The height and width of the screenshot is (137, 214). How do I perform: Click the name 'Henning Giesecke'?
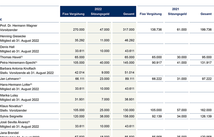tap(13, 36)
